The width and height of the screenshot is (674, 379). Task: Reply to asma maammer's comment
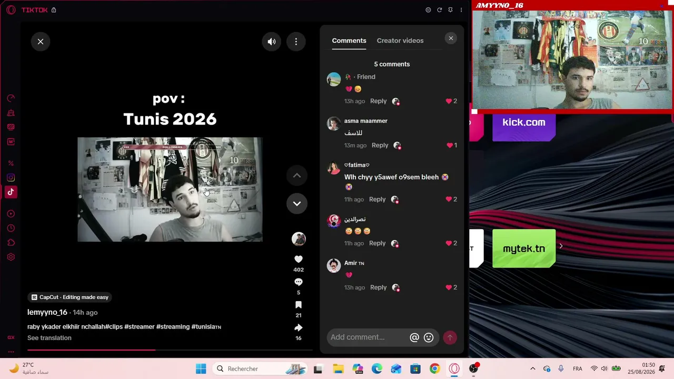pos(380,145)
